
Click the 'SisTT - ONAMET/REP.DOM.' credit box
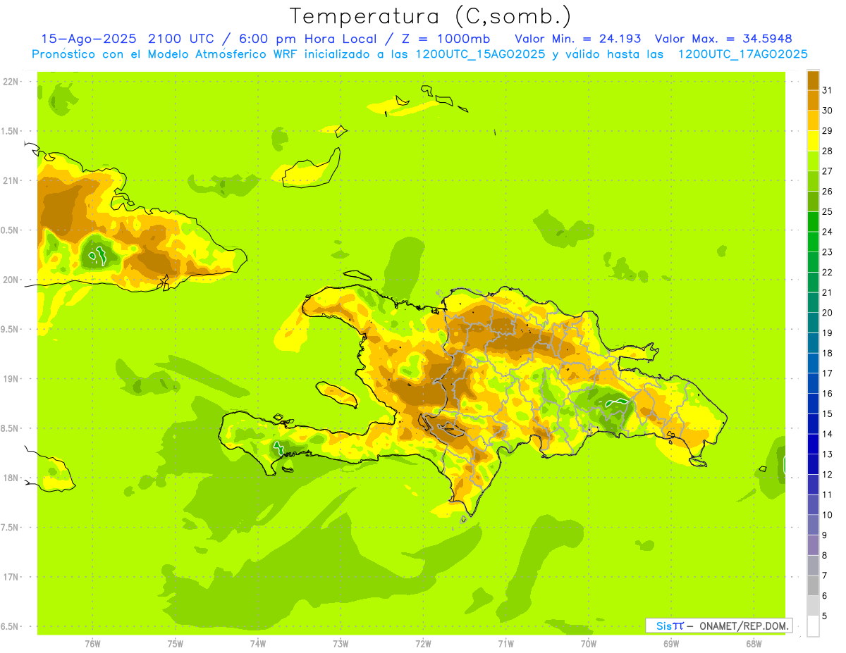coord(718,626)
